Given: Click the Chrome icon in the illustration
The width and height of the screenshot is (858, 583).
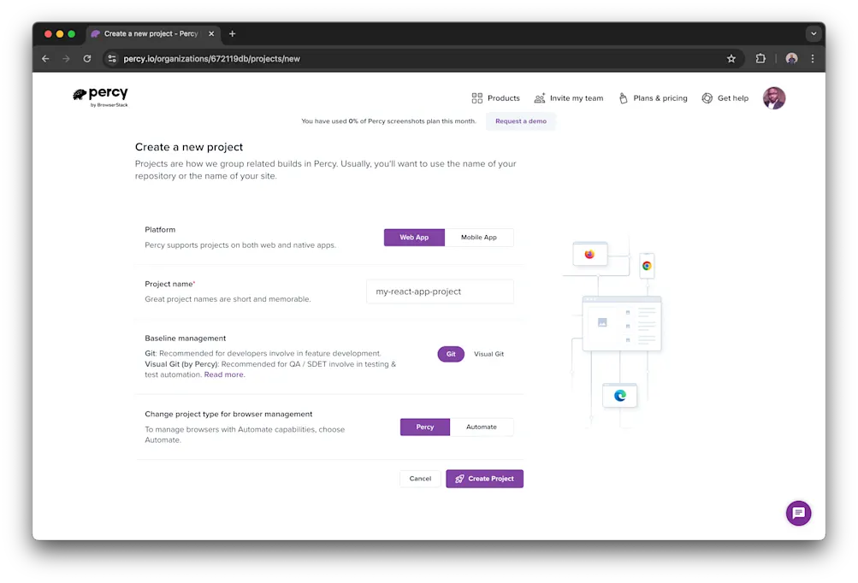Looking at the screenshot, I should [647, 265].
